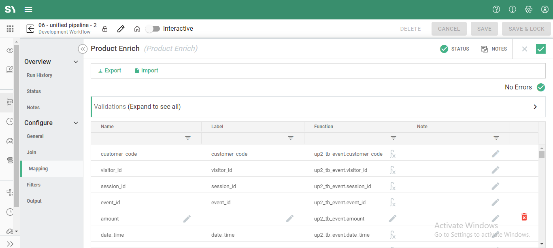Open the settings gear icon
Image resolution: width=553 pixels, height=248 pixels.
coord(529,9)
